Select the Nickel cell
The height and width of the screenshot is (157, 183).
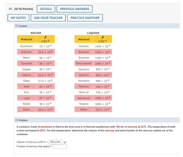coord(26,104)
